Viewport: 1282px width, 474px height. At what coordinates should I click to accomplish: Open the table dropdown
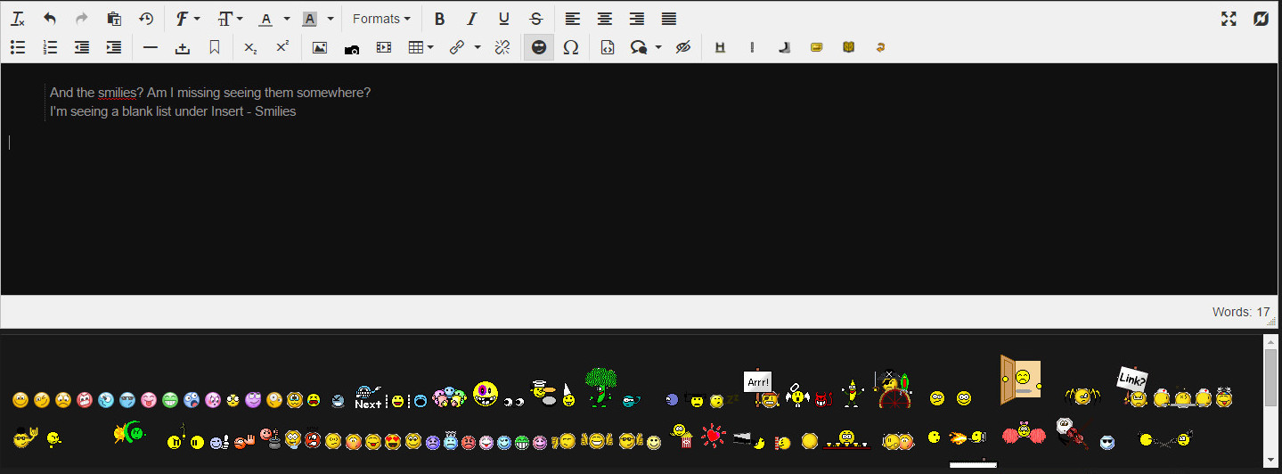click(x=421, y=48)
